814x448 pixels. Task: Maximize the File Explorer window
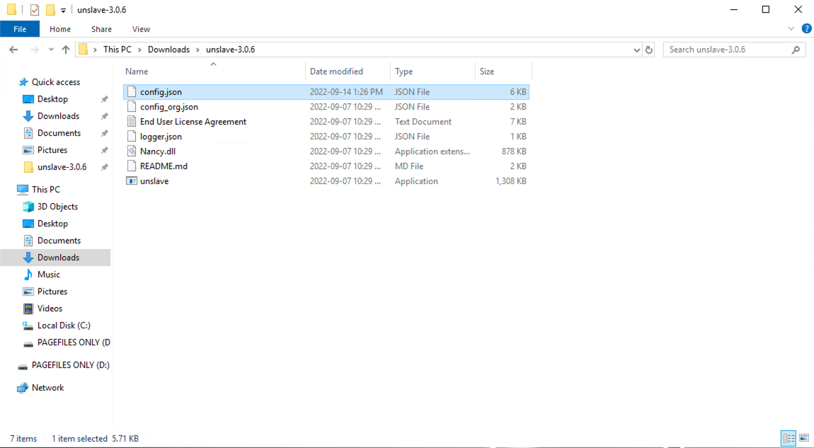pyautogui.click(x=766, y=9)
